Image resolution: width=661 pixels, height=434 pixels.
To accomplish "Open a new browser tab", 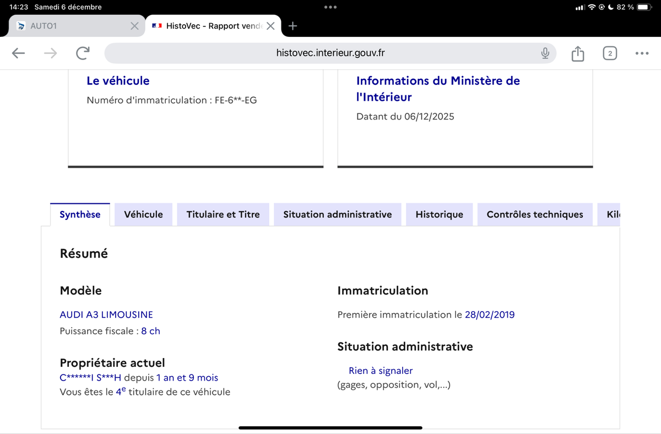I will [x=293, y=26].
